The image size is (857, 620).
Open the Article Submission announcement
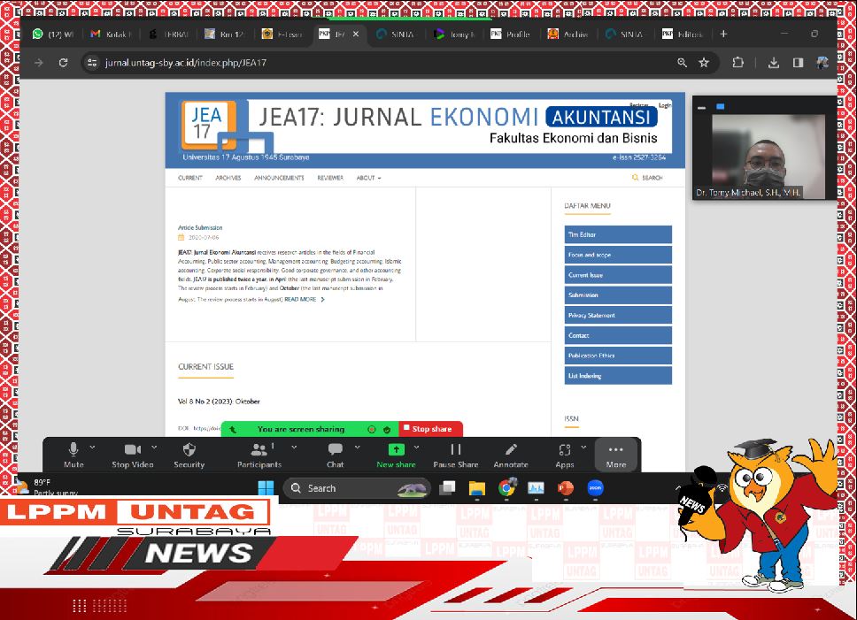pos(200,227)
